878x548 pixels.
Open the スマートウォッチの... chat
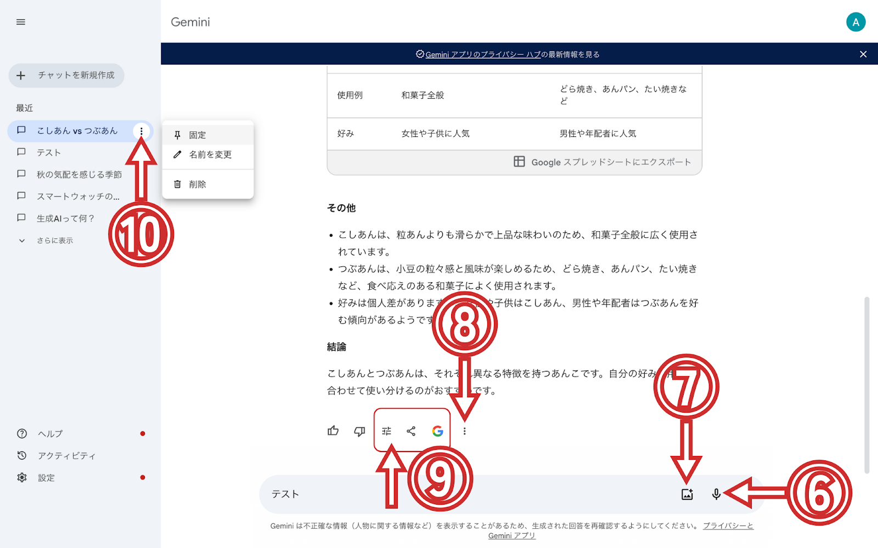78,196
